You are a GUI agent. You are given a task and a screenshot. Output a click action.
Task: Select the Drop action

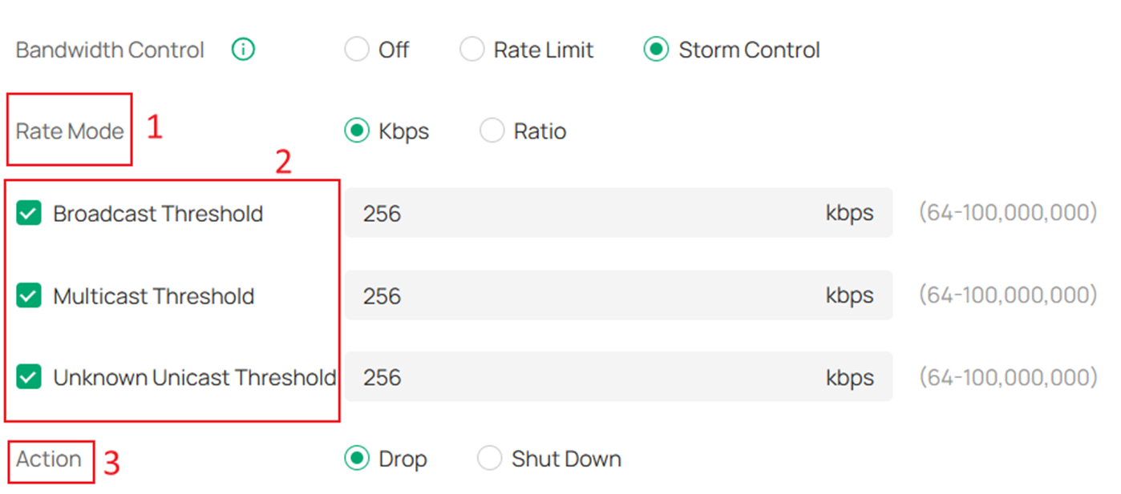358,458
